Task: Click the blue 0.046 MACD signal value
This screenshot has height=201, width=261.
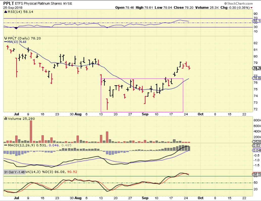Action: point(54,145)
